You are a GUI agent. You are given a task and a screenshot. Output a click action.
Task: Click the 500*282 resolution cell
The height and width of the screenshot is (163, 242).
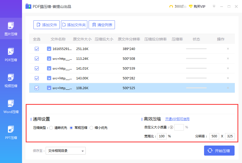coord(129,78)
